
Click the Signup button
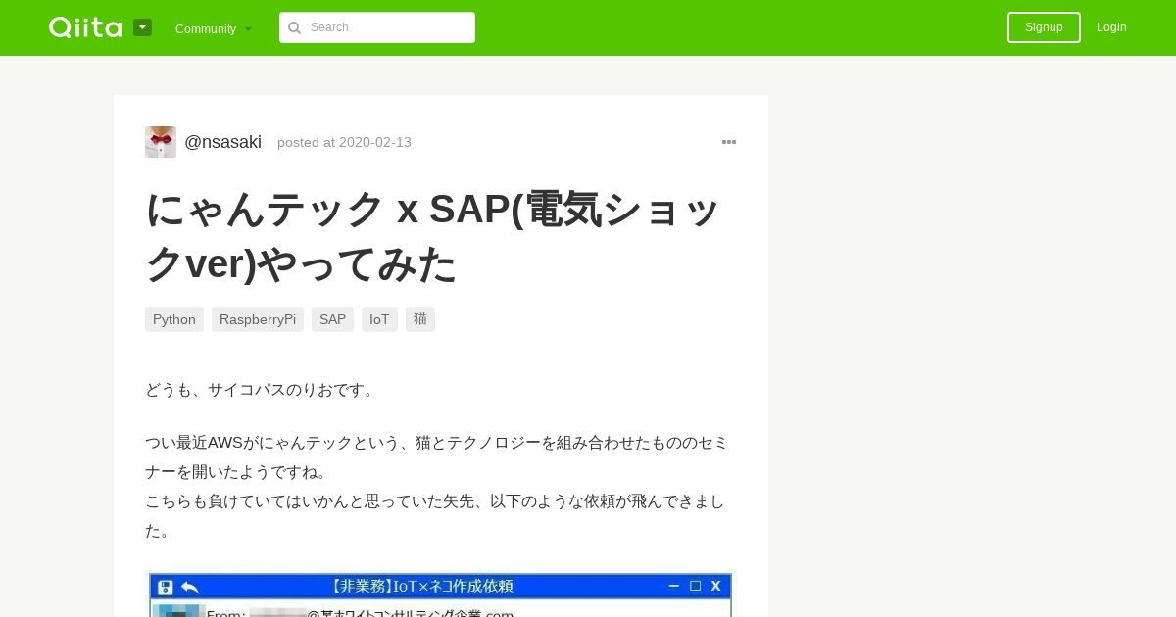point(1044,27)
